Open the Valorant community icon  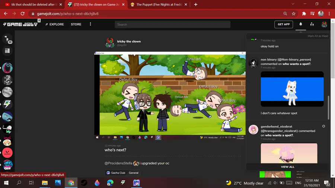coord(7,153)
